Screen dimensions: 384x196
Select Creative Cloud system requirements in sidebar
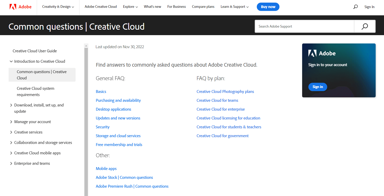click(x=35, y=91)
